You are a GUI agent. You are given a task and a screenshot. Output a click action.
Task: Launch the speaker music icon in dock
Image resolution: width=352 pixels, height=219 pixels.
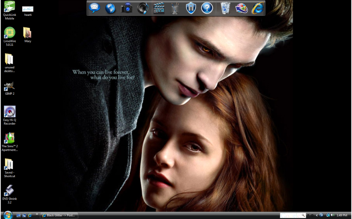point(143,7)
